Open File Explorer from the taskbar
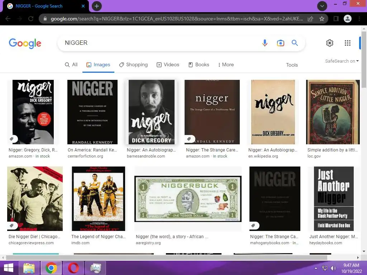 pyautogui.click(x=29, y=268)
